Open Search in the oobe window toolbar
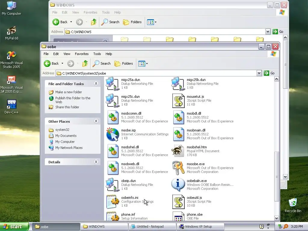 [102, 63]
